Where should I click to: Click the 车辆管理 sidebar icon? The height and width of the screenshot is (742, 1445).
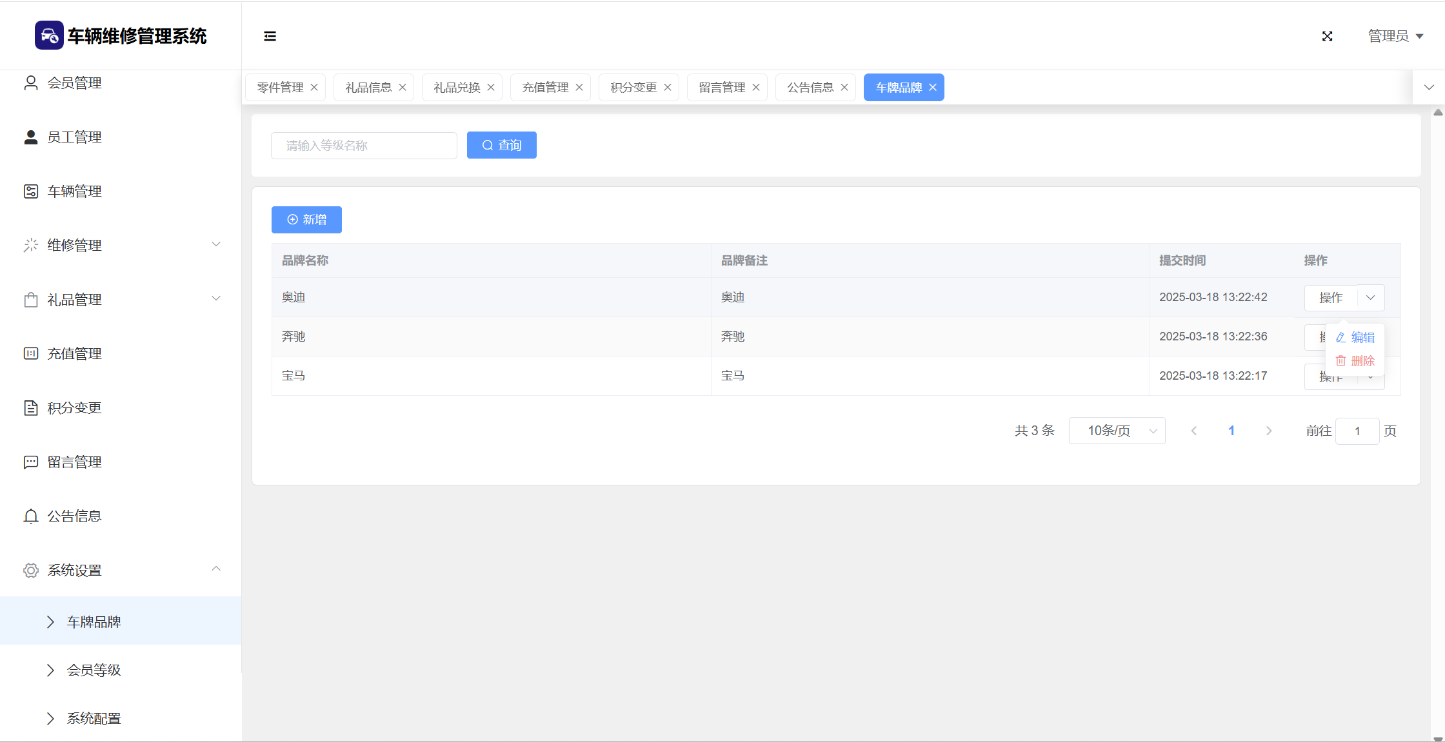coord(30,191)
